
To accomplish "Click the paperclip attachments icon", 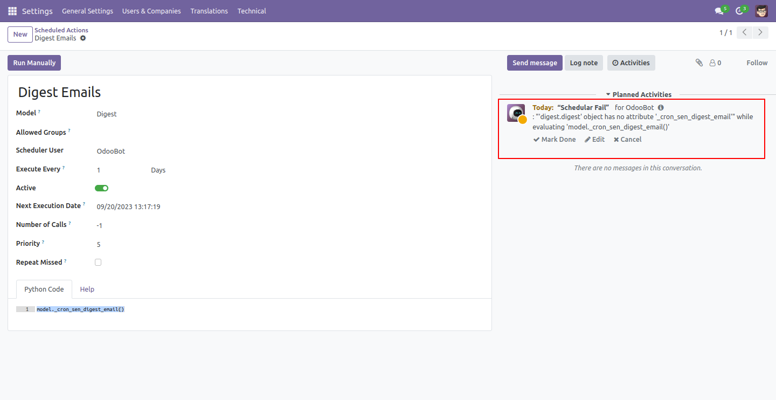I will [699, 63].
